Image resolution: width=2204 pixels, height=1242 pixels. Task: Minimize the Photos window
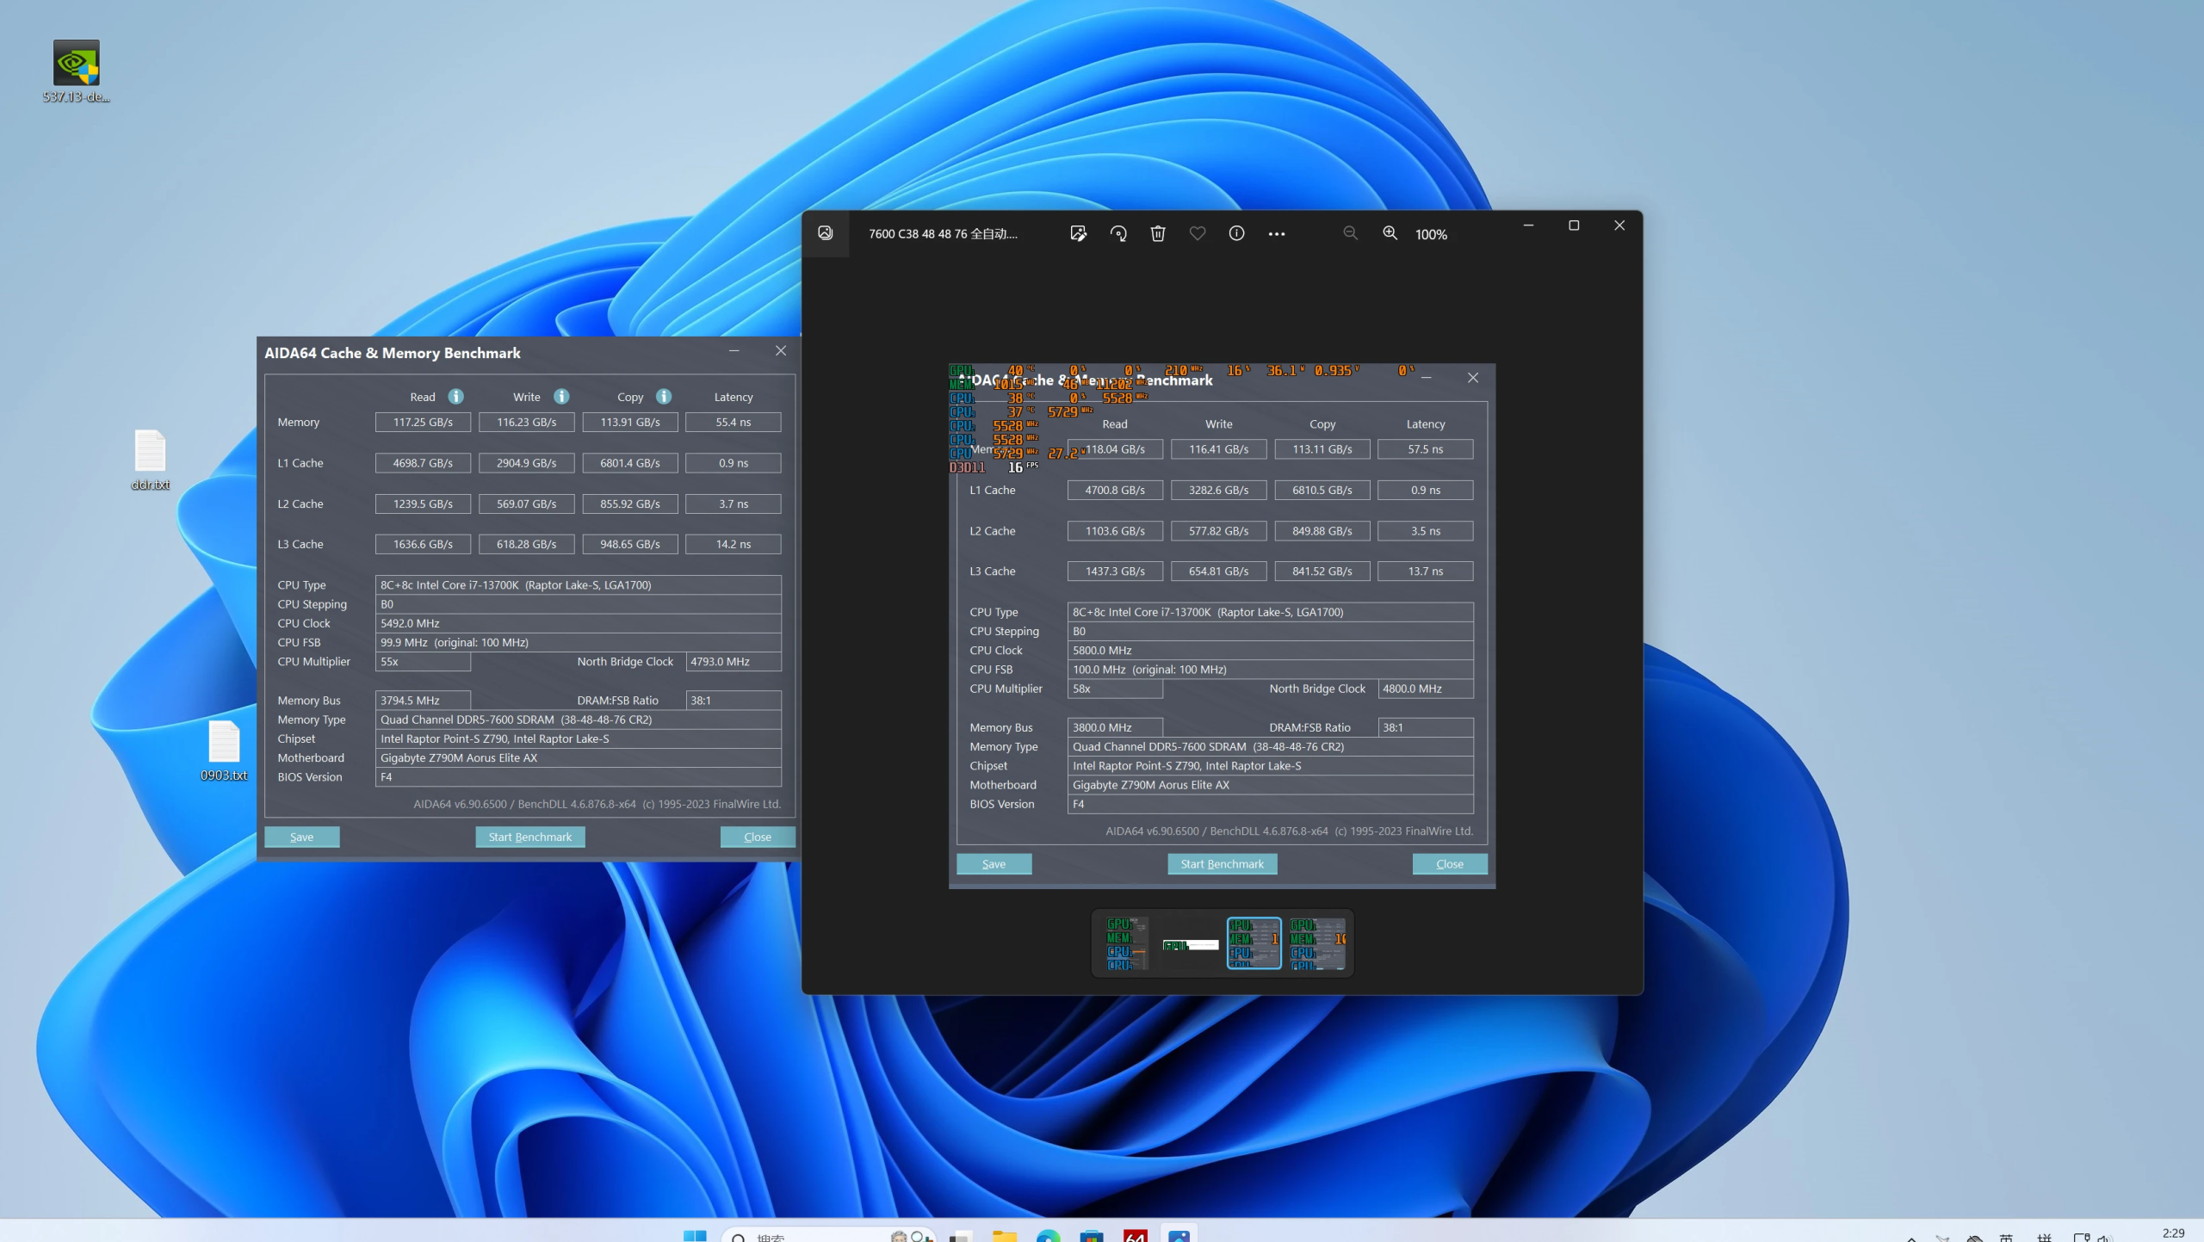[1528, 226]
